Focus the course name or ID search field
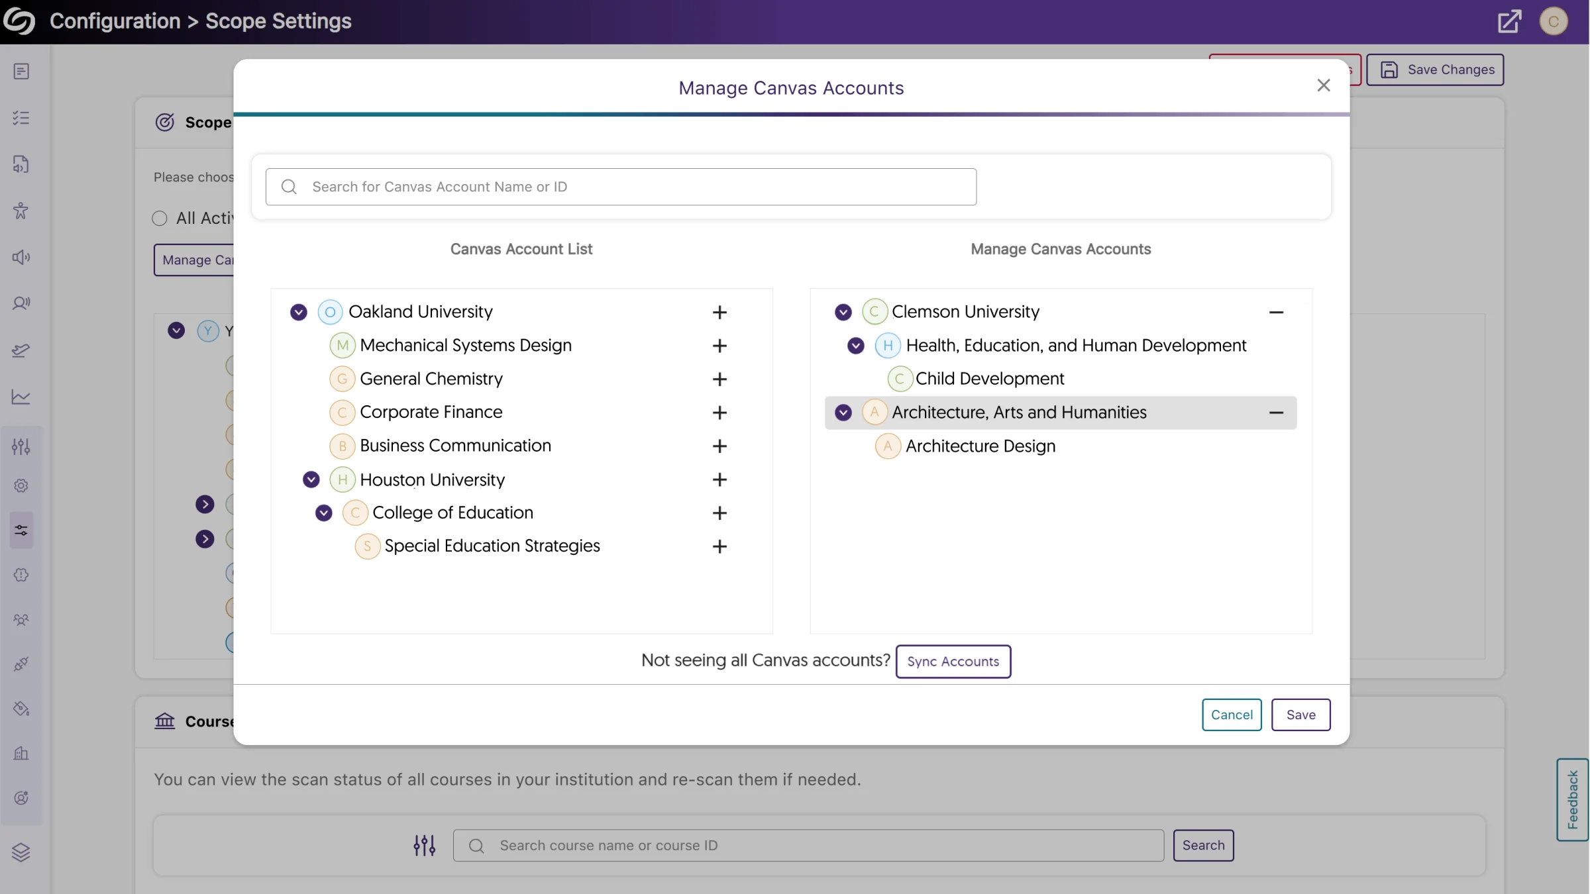The height and width of the screenshot is (894, 1590). click(x=808, y=845)
